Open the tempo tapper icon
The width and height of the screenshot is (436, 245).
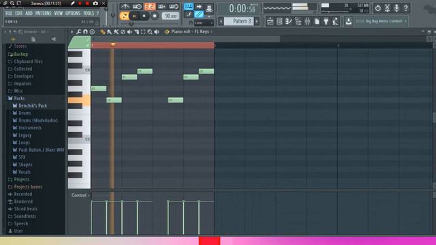(x=335, y=21)
